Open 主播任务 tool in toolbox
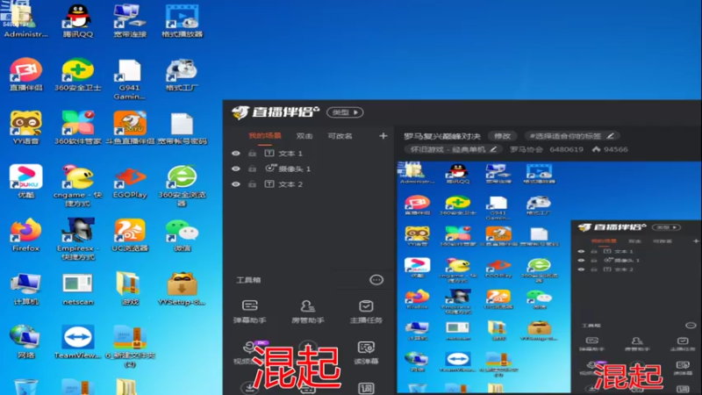The height and width of the screenshot is (395, 702). [x=366, y=312]
